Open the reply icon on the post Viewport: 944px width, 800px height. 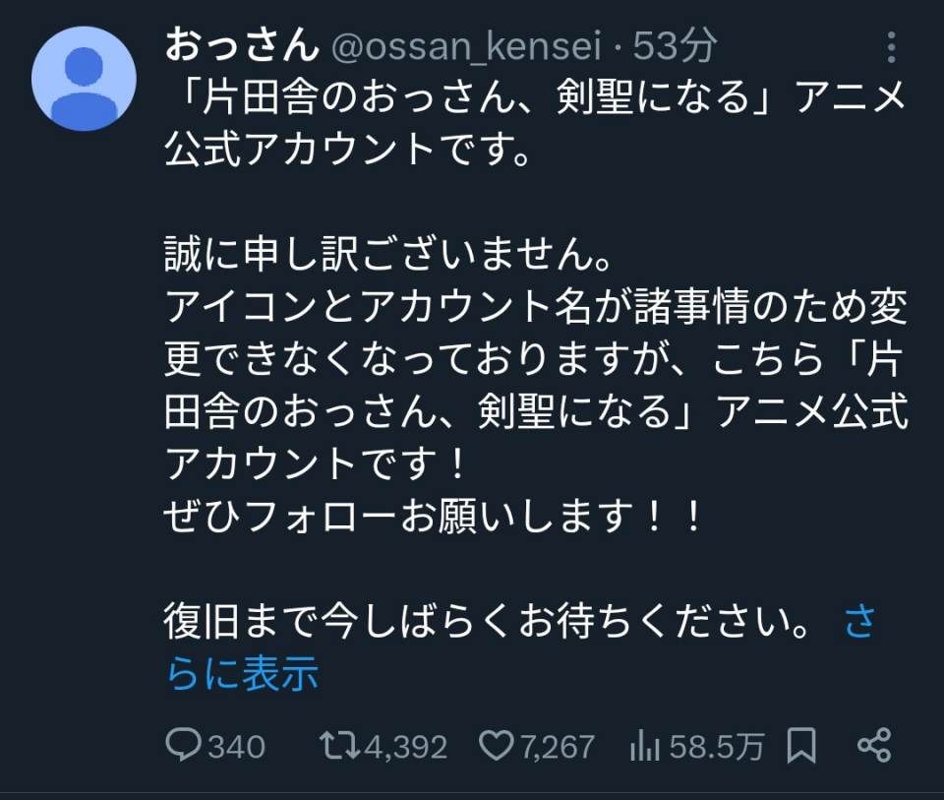coord(184,745)
